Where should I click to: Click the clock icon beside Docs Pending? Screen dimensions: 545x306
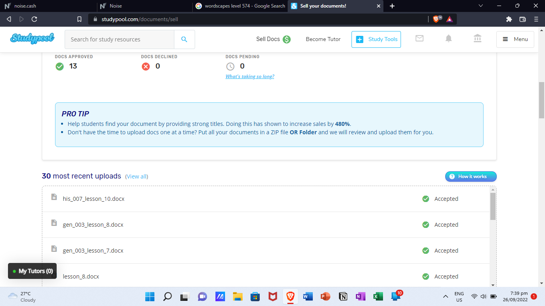230,67
